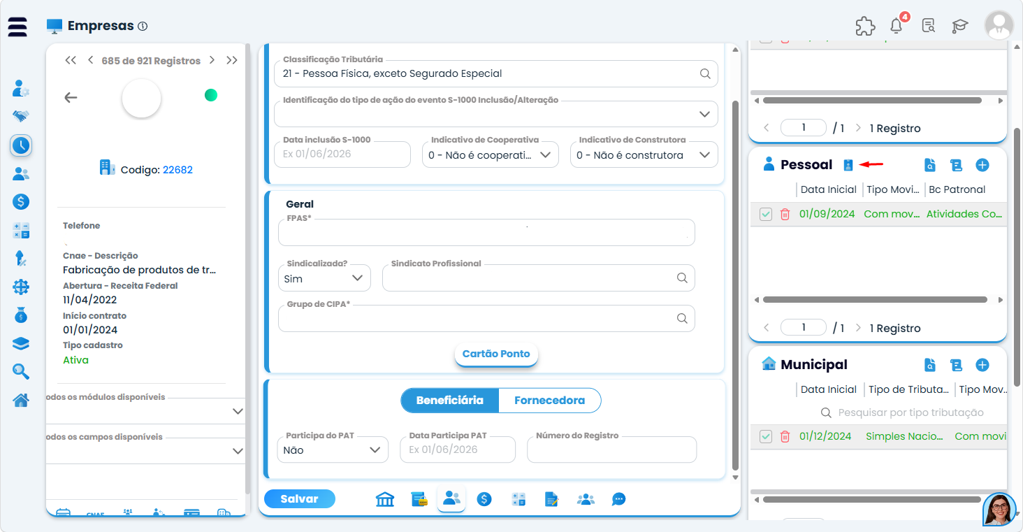Open the notifications bell
The image size is (1023, 532).
click(x=897, y=26)
